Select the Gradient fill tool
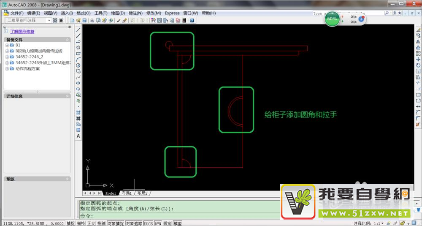Viewport: 422px width, 226px height. coord(78,119)
